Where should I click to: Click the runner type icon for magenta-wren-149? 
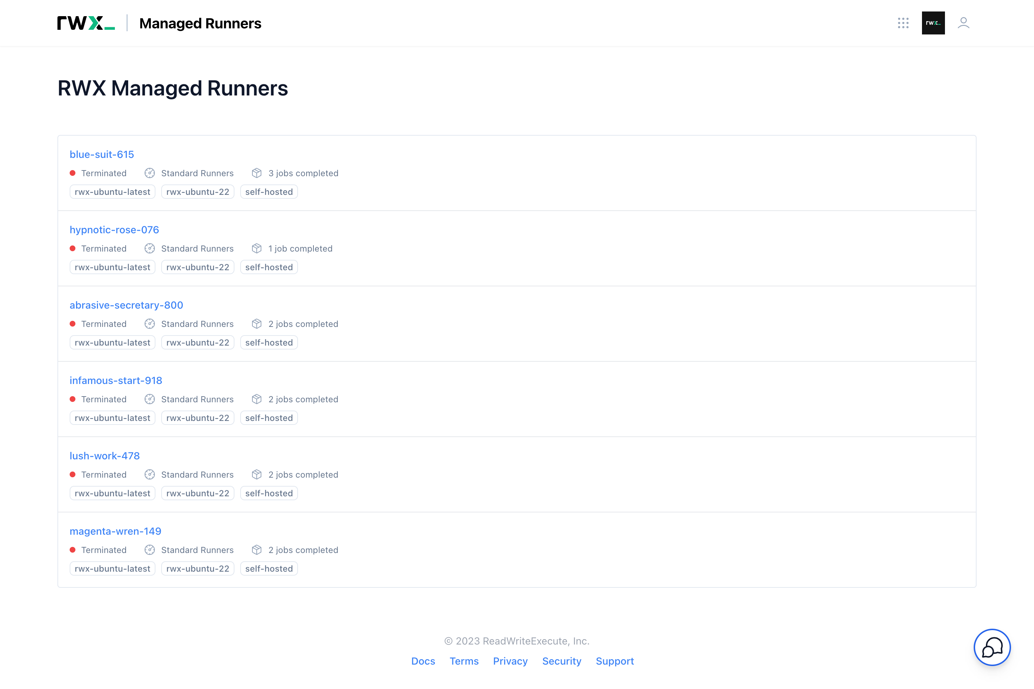pos(149,550)
